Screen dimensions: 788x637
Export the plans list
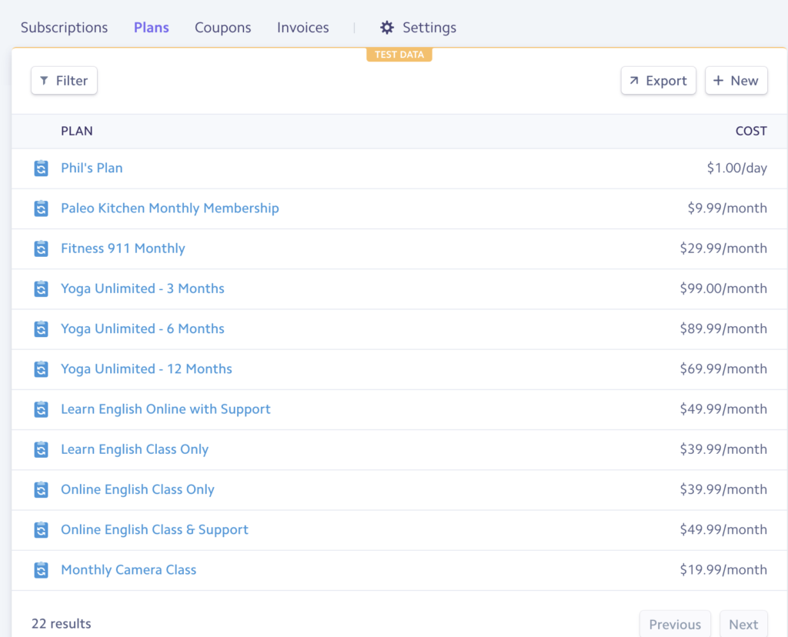click(659, 80)
